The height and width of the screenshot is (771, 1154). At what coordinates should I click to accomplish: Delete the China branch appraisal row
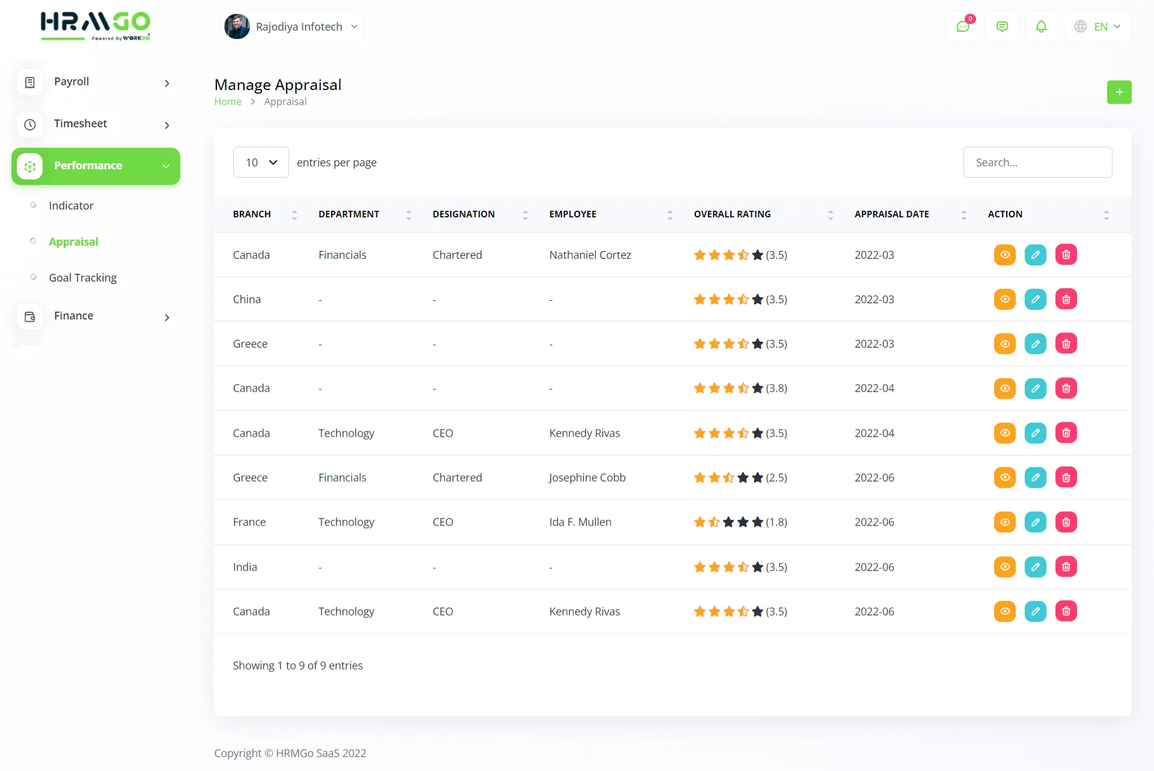tap(1066, 299)
